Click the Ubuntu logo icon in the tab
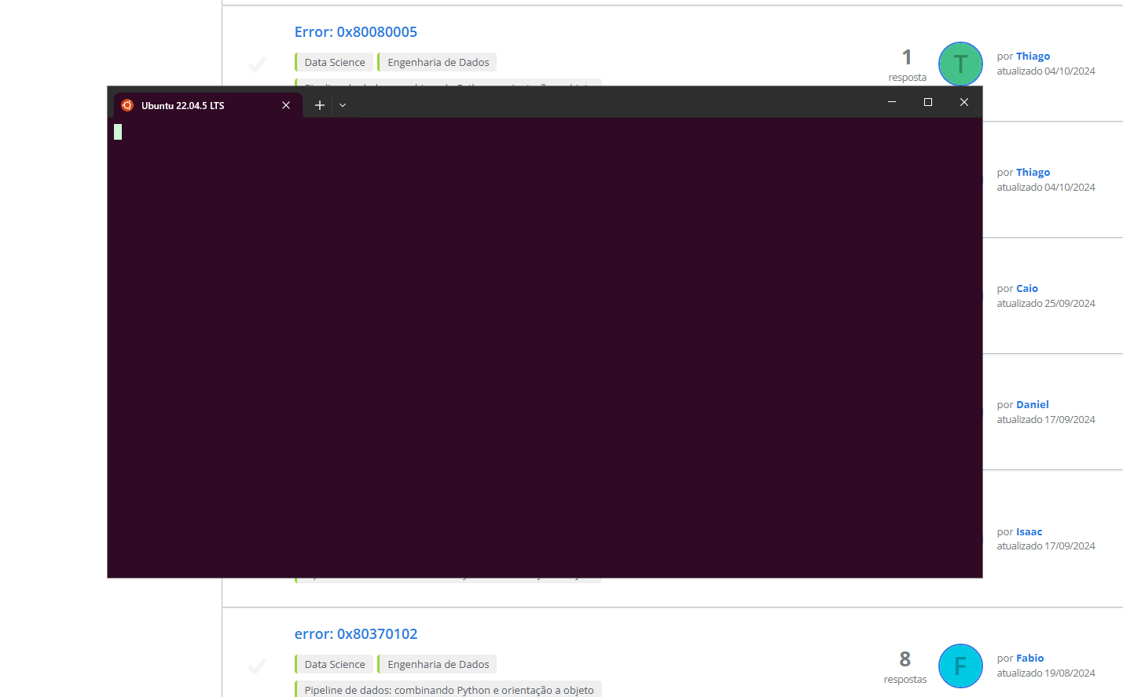The height and width of the screenshot is (697, 1123). coord(127,105)
